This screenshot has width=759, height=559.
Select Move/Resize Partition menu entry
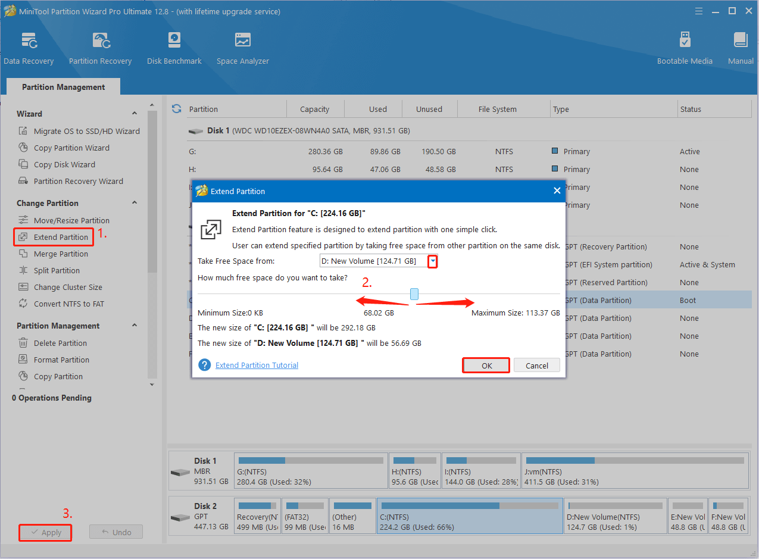click(71, 220)
